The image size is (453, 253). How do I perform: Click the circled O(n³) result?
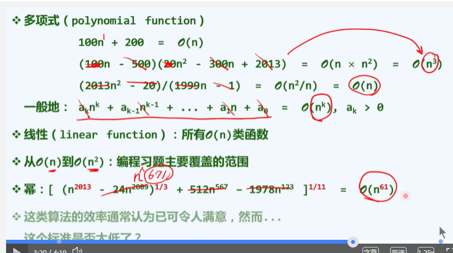427,63
